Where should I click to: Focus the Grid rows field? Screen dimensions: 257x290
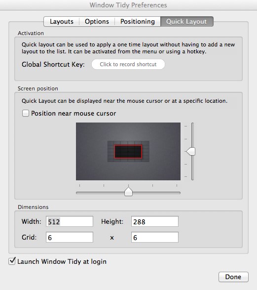click(x=155, y=237)
